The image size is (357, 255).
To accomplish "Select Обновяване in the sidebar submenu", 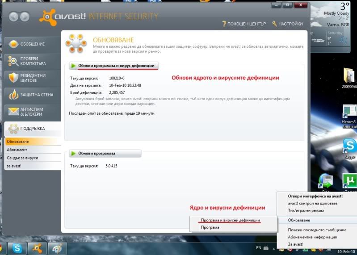I will tap(33, 142).
